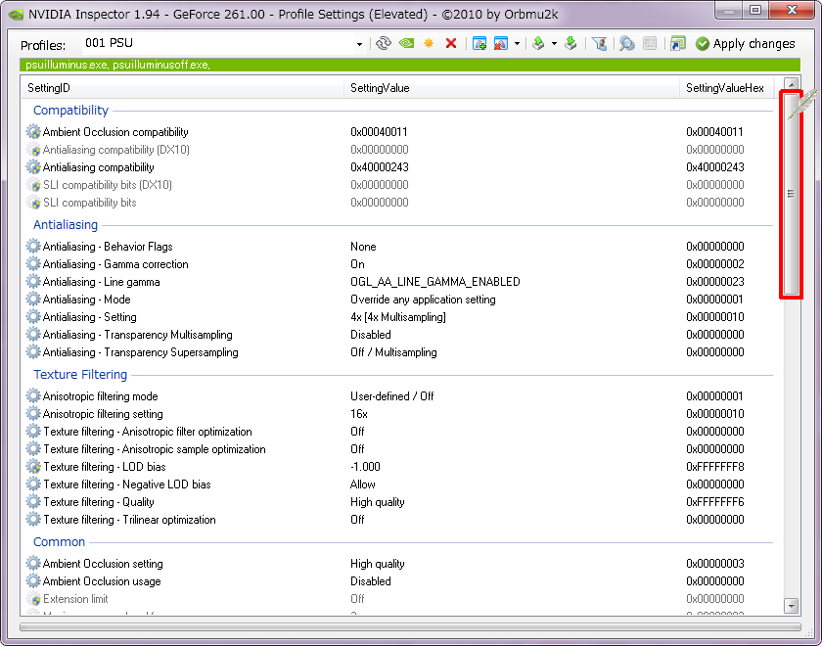The width and height of the screenshot is (822, 646).
Task: Sort by the SettingValue column header
Action: click(511, 87)
